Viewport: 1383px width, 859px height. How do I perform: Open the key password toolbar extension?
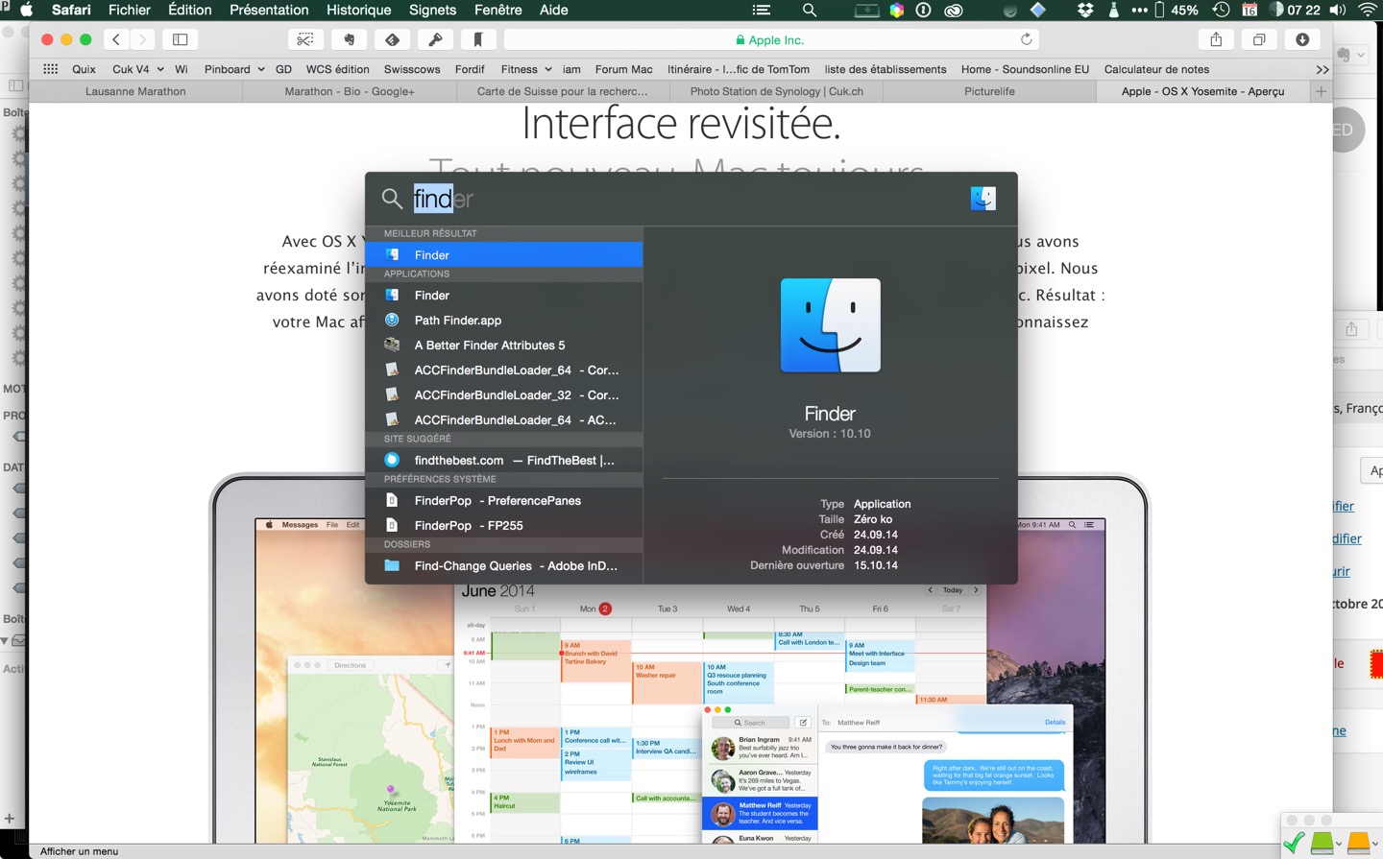[x=435, y=39]
